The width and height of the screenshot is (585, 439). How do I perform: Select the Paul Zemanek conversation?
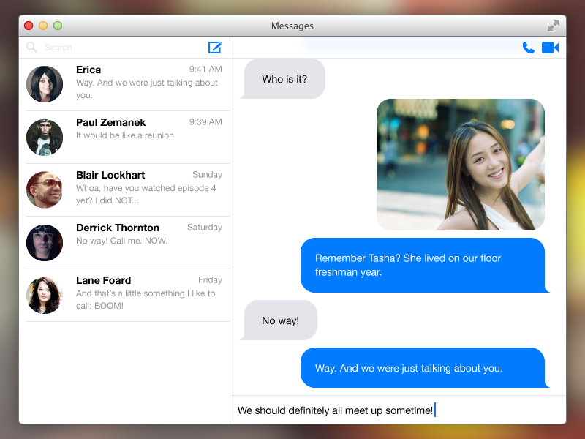146,137
